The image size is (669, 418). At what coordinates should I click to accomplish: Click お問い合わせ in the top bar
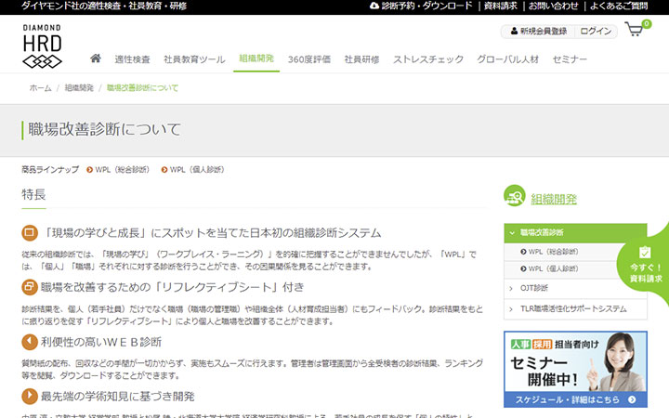click(554, 6)
